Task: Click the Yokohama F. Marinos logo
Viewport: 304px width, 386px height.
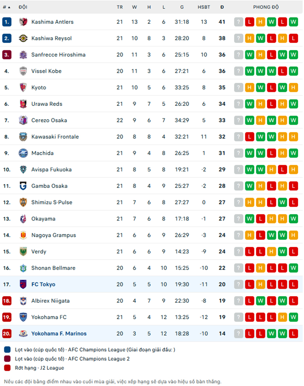Action: 23,333
